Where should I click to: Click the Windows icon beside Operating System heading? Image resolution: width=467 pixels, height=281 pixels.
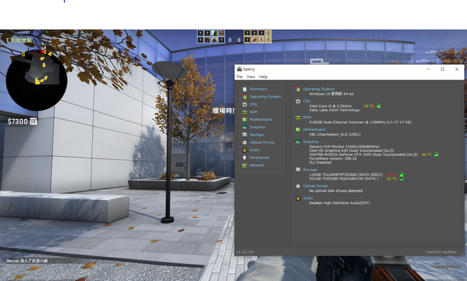[x=298, y=89]
